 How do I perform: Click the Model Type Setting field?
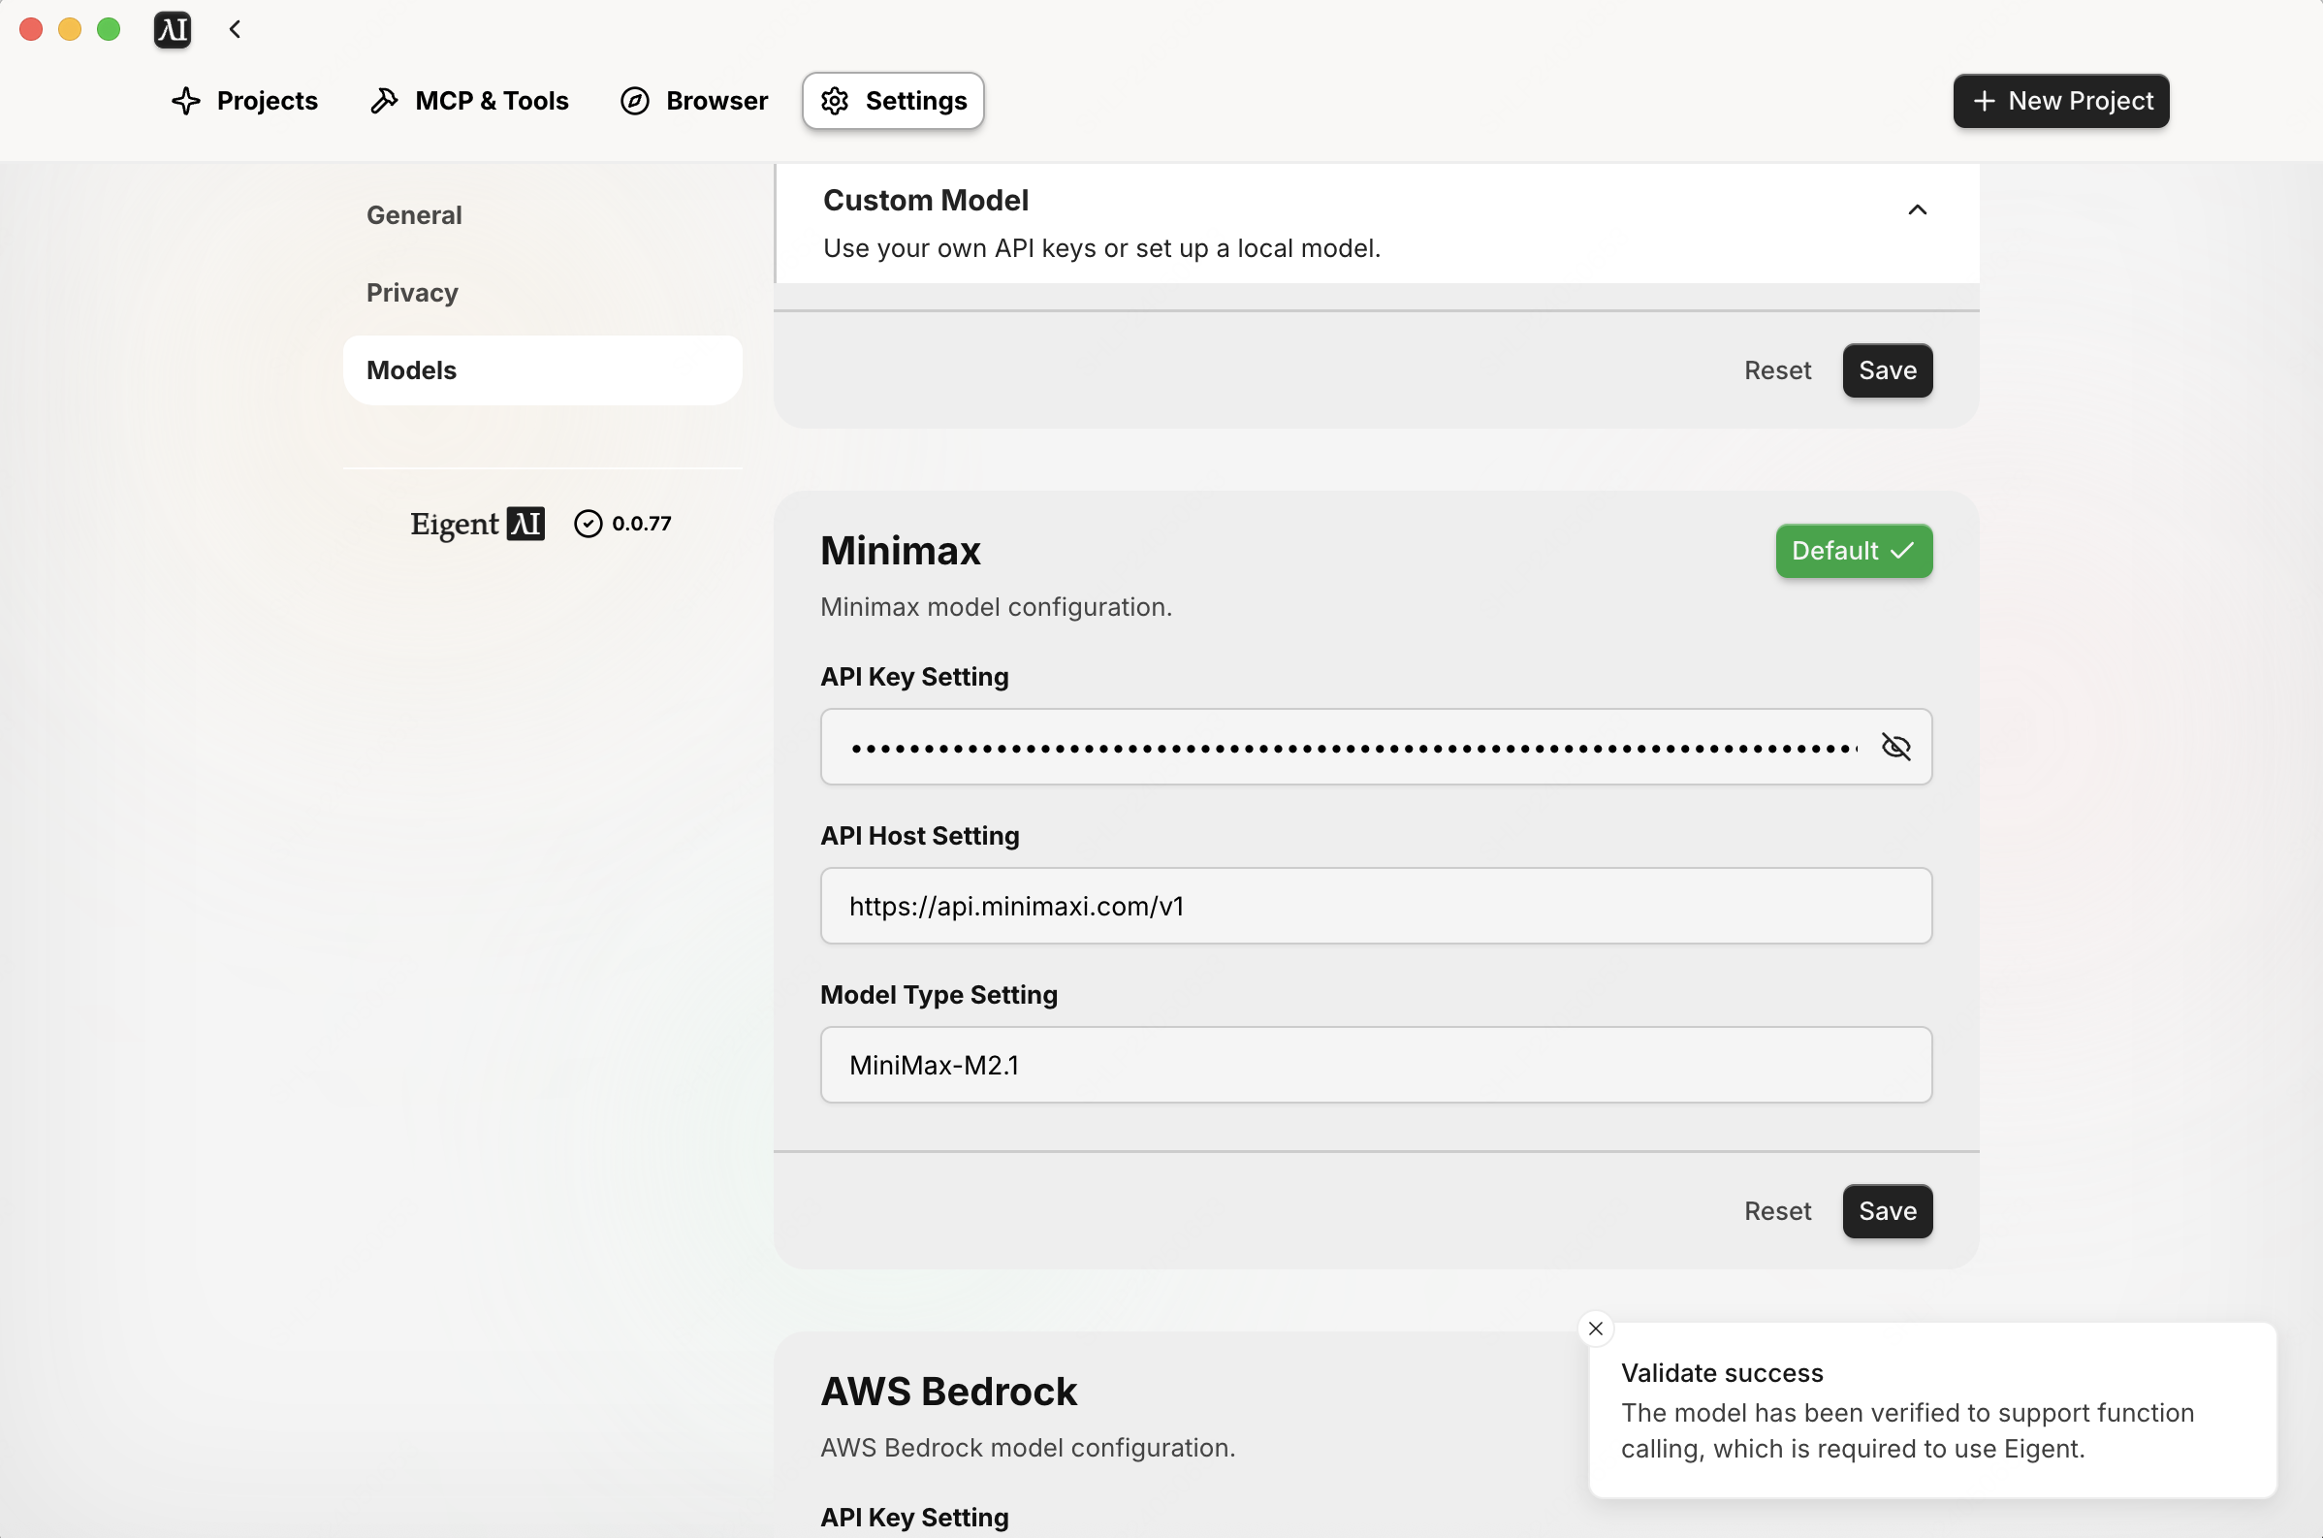1375,1065
